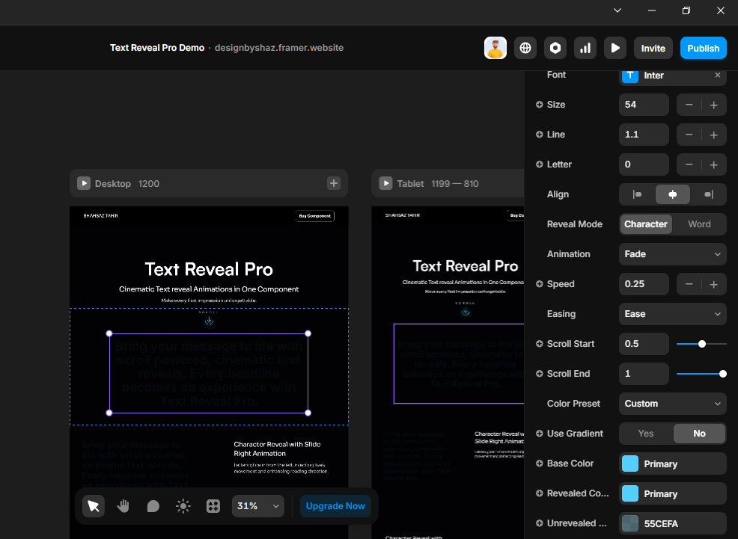
Task: Open the Animation dropdown showing Fade
Action: click(673, 254)
